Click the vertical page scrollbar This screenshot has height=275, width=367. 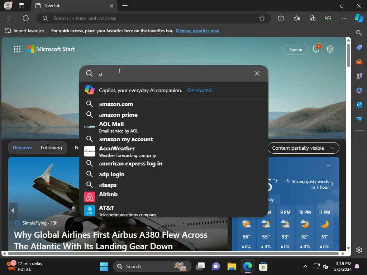(348, 56)
